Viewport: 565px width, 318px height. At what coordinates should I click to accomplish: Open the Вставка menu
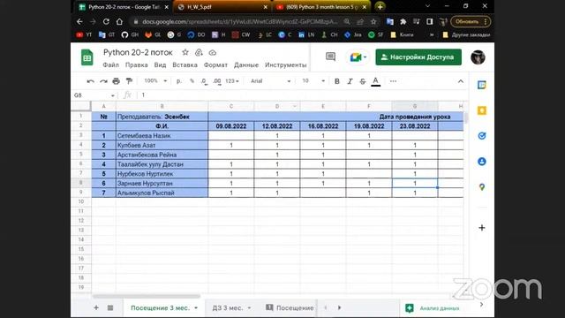185,64
